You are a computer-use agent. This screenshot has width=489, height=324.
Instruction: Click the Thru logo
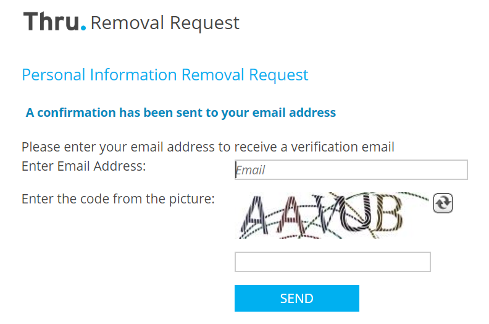pyautogui.click(x=54, y=22)
